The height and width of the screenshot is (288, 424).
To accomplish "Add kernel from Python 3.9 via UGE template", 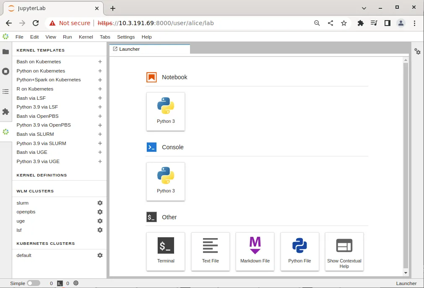I will (100, 161).
